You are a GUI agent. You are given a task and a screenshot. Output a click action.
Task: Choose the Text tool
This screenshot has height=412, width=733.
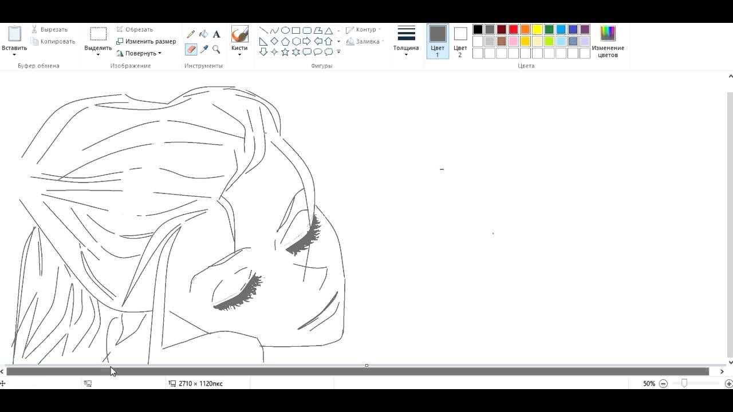(x=216, y=34)
